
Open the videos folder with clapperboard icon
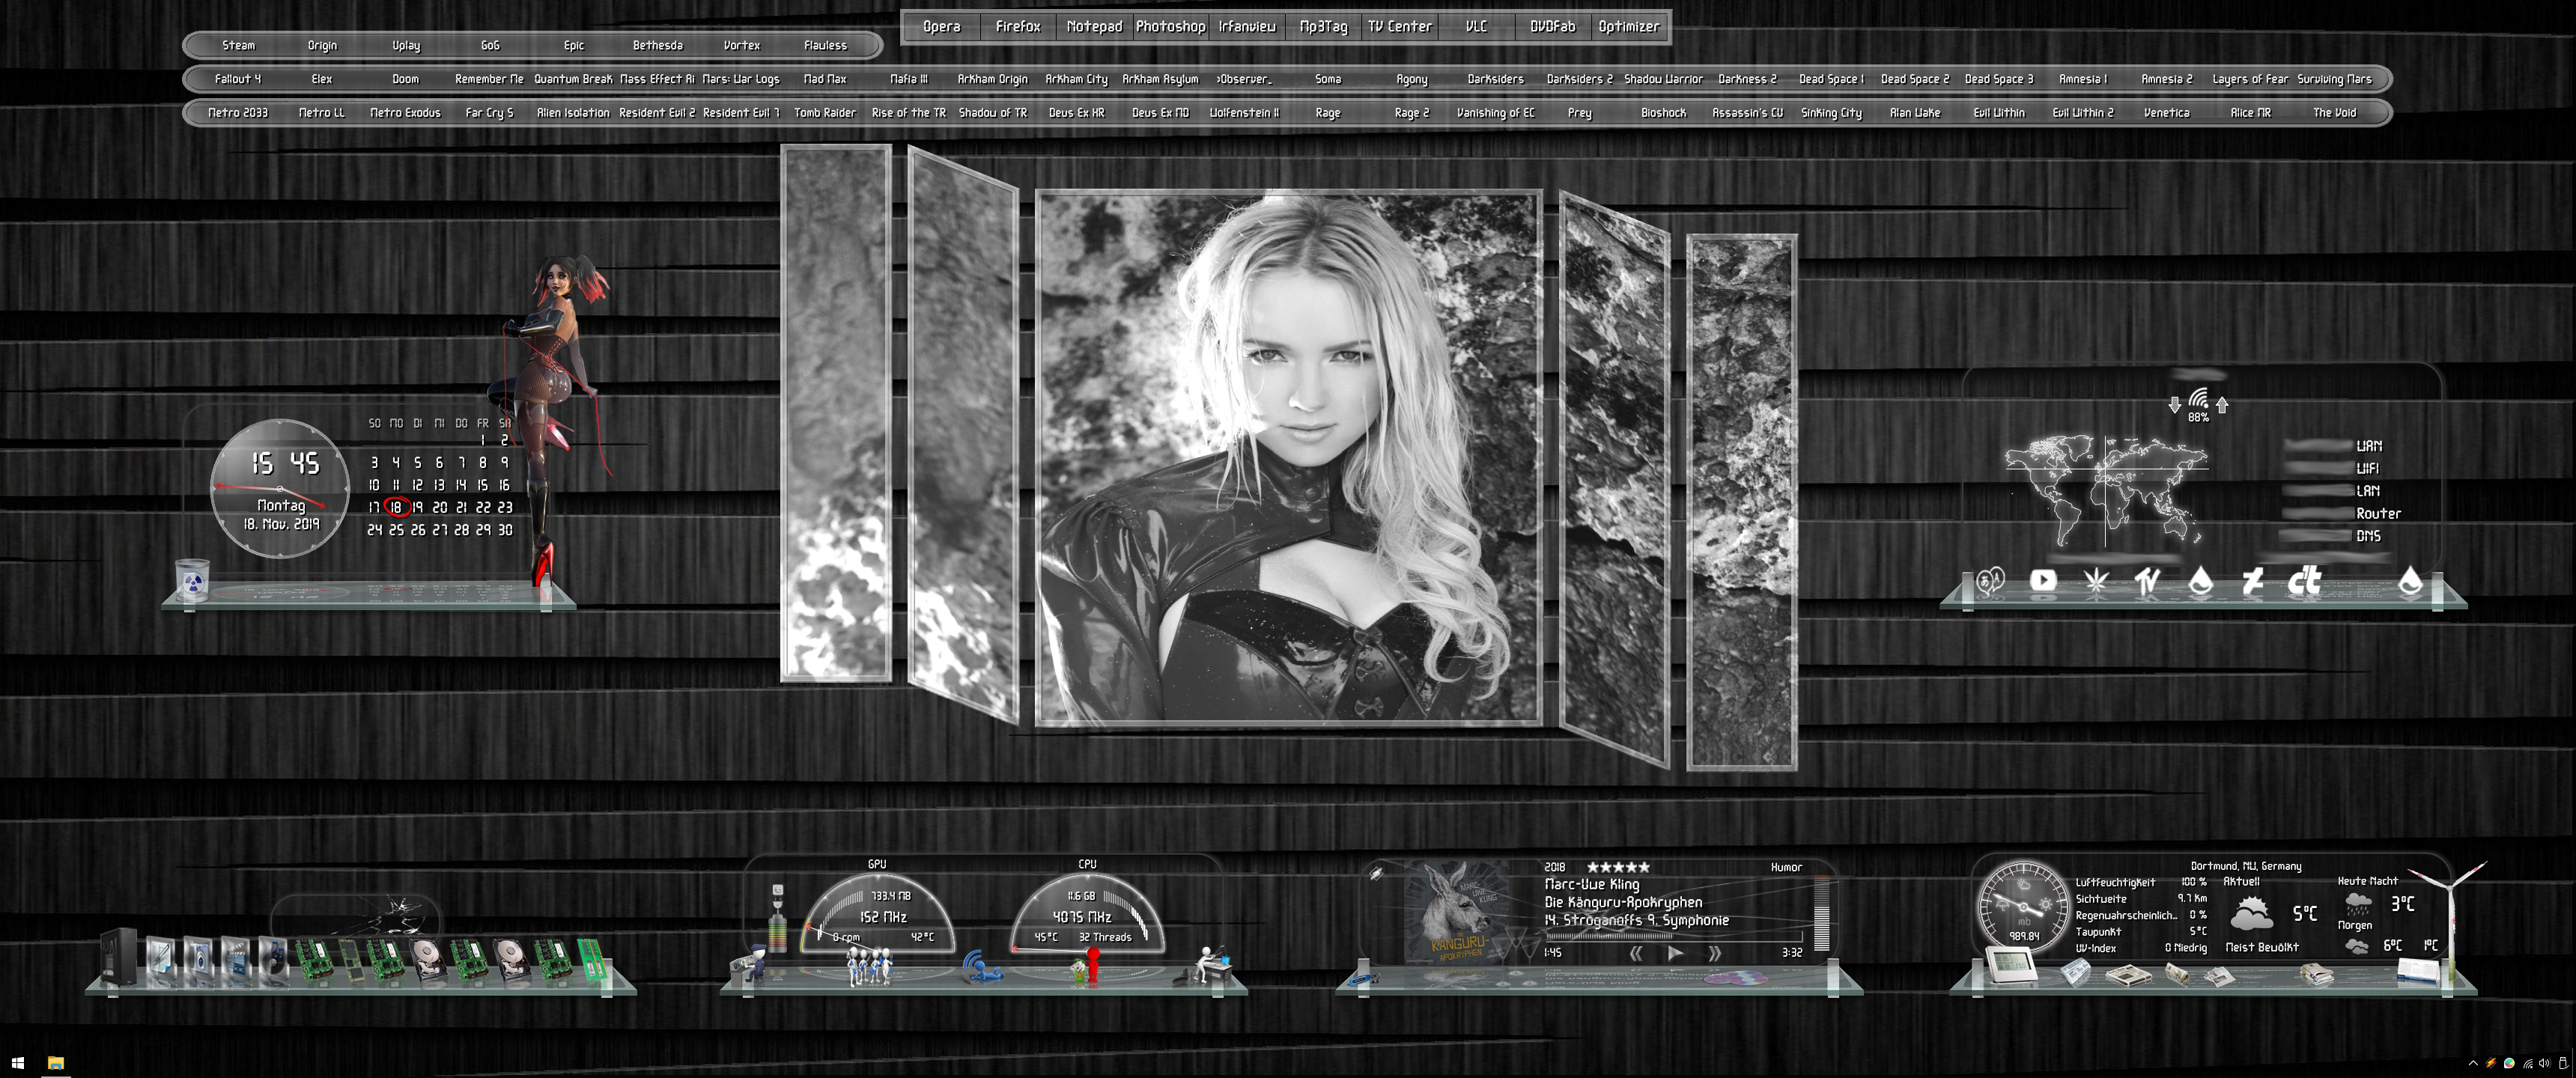(236, 959)
